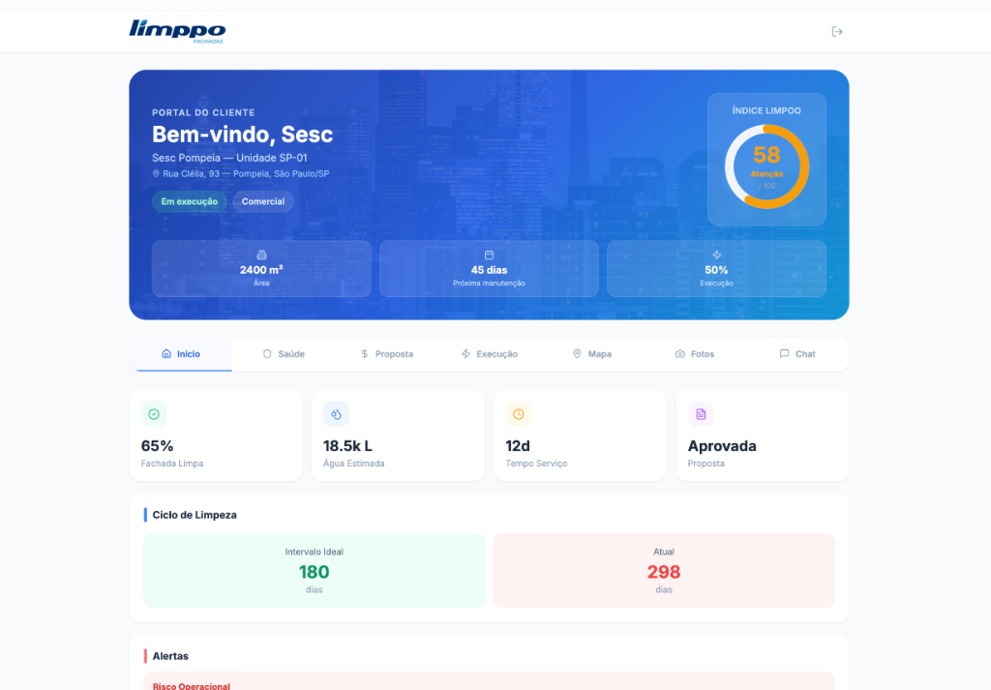The width and height of the screenshot is (991, 690).
Task: Select the 50% Execução card
Action: (x=717, y=268)
